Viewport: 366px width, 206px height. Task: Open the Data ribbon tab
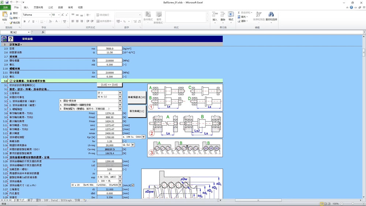coord(60,7)
